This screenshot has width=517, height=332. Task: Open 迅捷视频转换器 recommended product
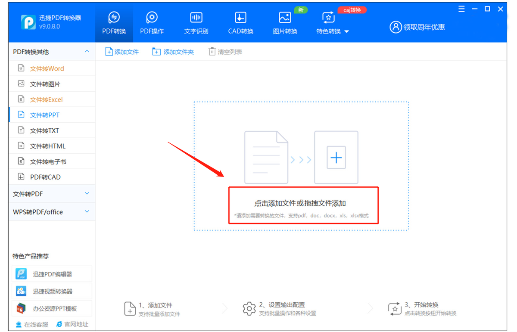[52, 291]
